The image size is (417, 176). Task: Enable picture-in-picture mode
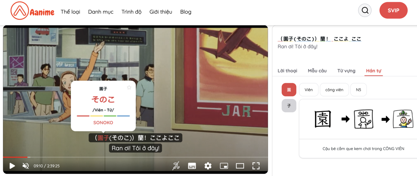(x=224, y=166)
